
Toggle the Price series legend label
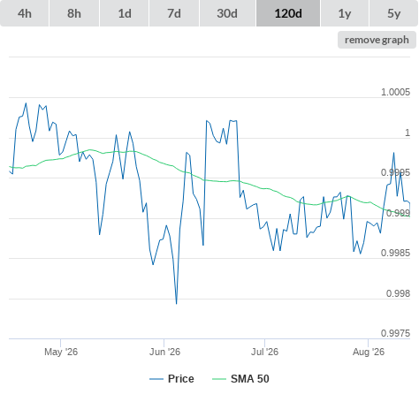pyautogui.click(x=181, y=379)
